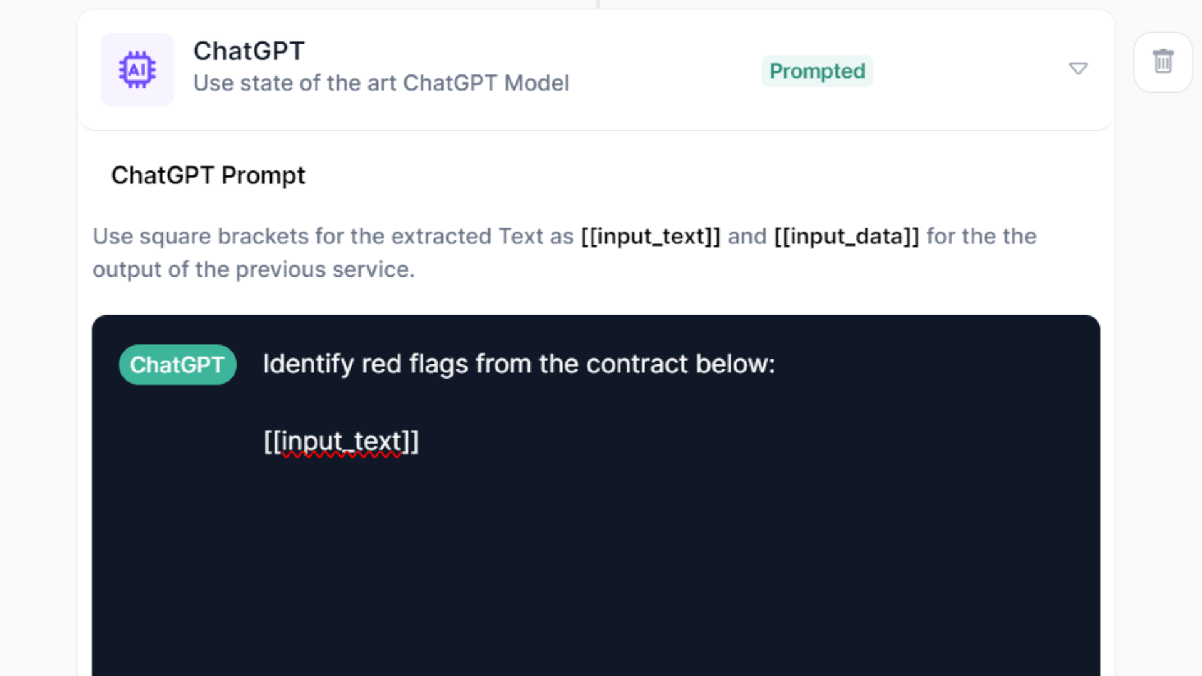Delete the ChatGPT service with trash icon
This screenshot has height=676, width=1202.
[1163, 62]
